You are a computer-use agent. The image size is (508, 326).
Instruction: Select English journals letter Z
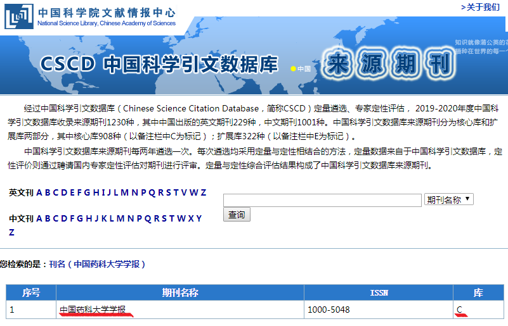click(x=204, y=193)
